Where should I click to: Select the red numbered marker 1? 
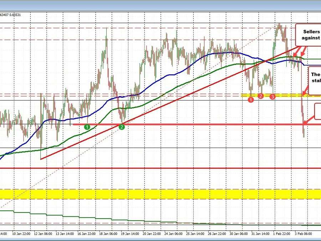point(251,99)
